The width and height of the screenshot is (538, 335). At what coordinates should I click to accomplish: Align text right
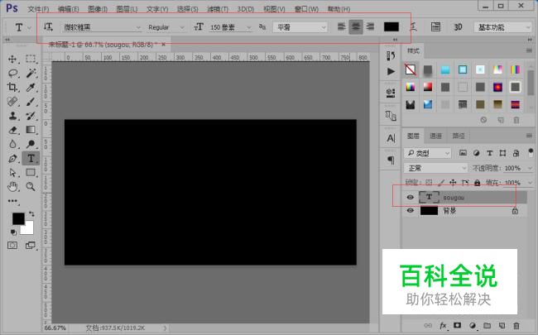pyautogui.click(x=370, y=26)
